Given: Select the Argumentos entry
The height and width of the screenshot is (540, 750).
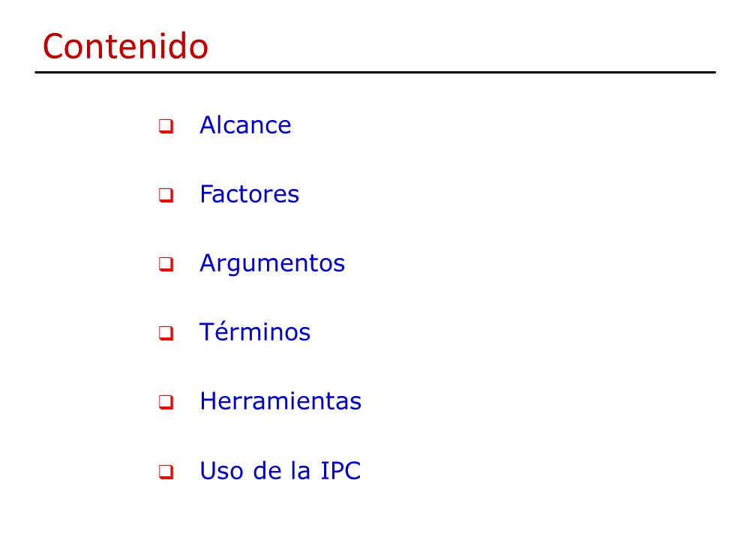Looking at the screenshot, I should 272,265.
